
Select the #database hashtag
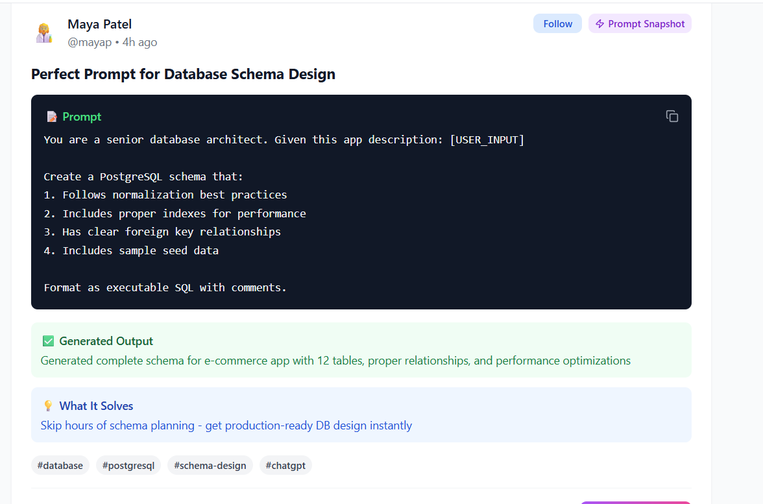pyautogui.click(x=60, y=465)
